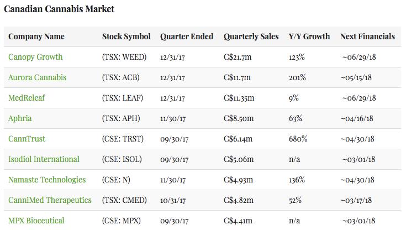
Task: Click Isodiol International link
Action: pos(44,159)
